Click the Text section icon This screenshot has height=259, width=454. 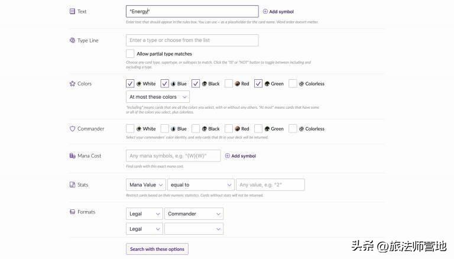pos(72,11)
